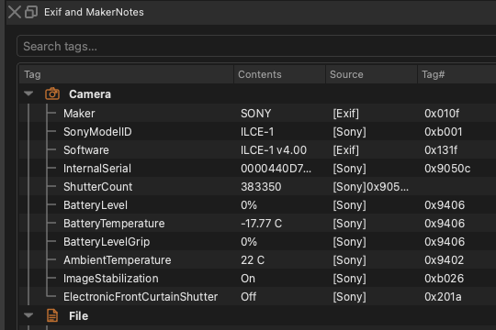Click the [Exif] source in Maker row
The width and height of the screenshot is (496, 330).
pyautogui.click(x=345, y=114)
